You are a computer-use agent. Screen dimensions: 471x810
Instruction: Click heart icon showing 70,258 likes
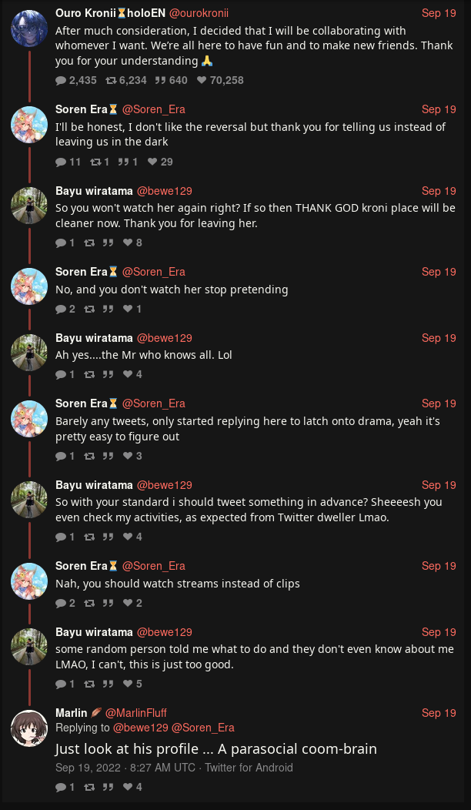[202, 80]
